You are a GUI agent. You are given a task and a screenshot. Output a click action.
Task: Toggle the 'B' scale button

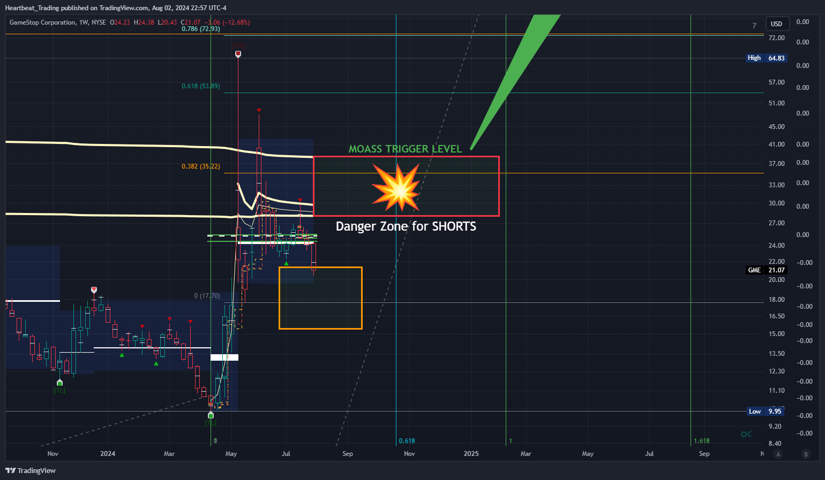coord(806,454)
